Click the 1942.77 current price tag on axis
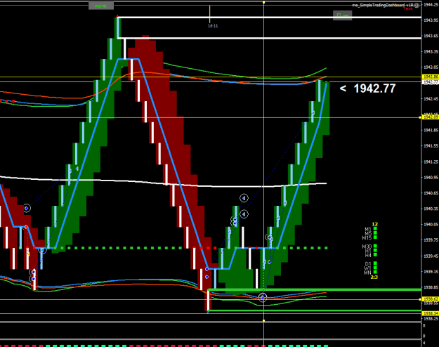439x347 pixels. (431, 81)
